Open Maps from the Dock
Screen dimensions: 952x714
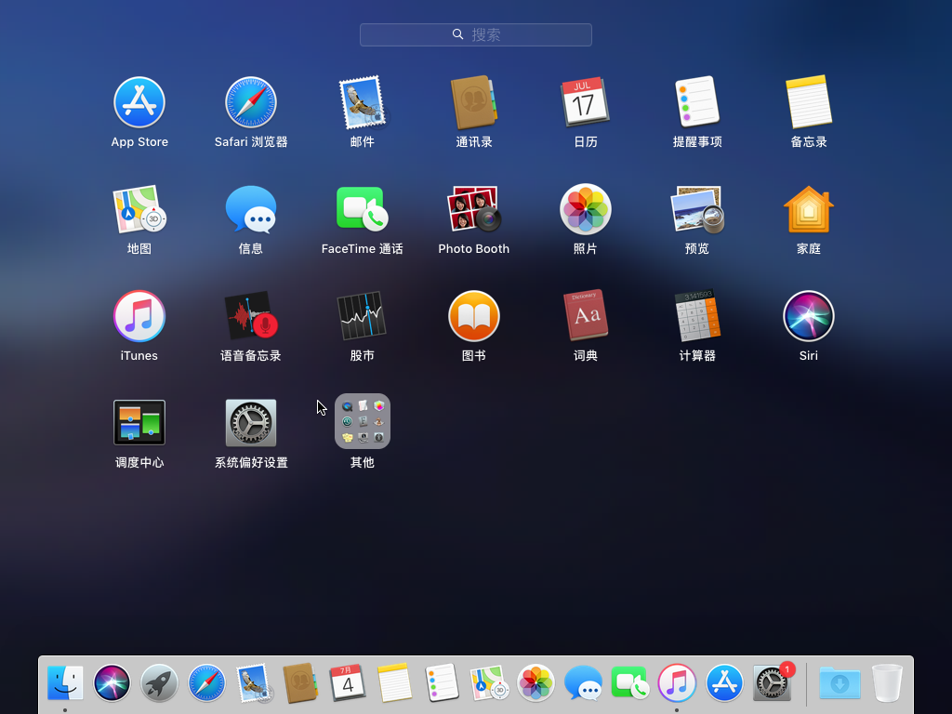(489, 683)
